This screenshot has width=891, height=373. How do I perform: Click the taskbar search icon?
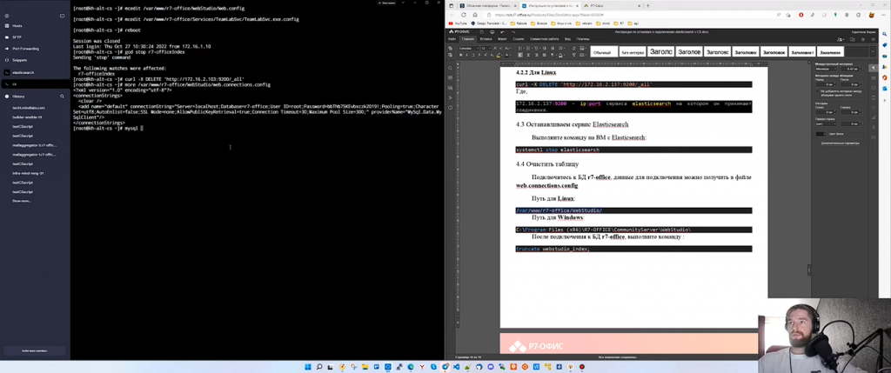tap(319, 367)
